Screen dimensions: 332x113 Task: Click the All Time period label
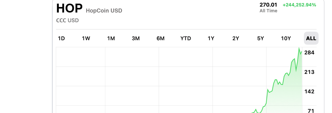point(268,11)
